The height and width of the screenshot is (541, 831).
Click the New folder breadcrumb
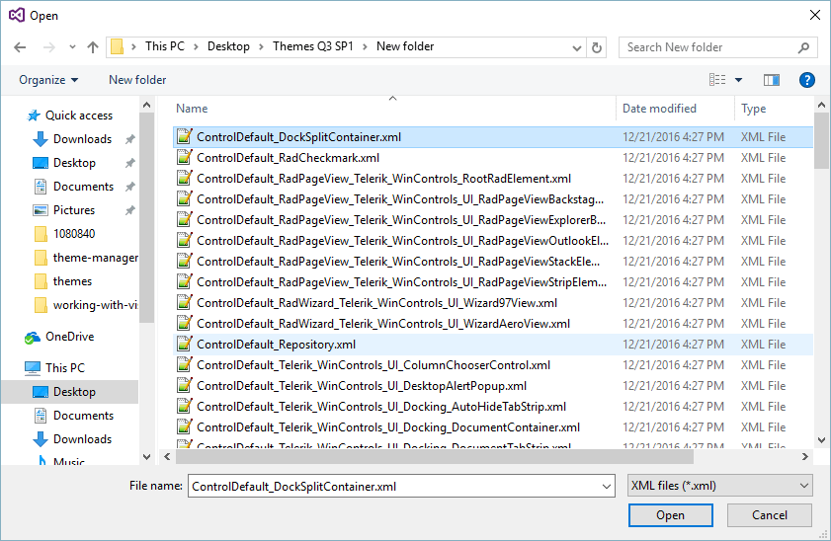coord(405,46)
